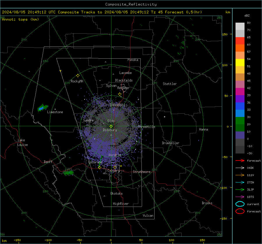The image size is (262, 244).
Task: Click the yellow diamond marker above Calgary
Action: point(115,167)
